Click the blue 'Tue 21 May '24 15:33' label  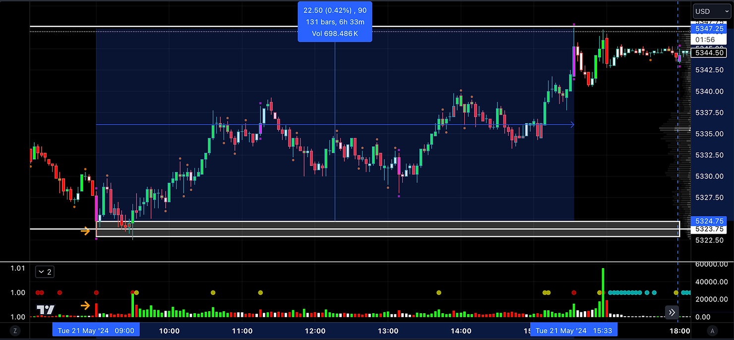click(x=573, y=330)
